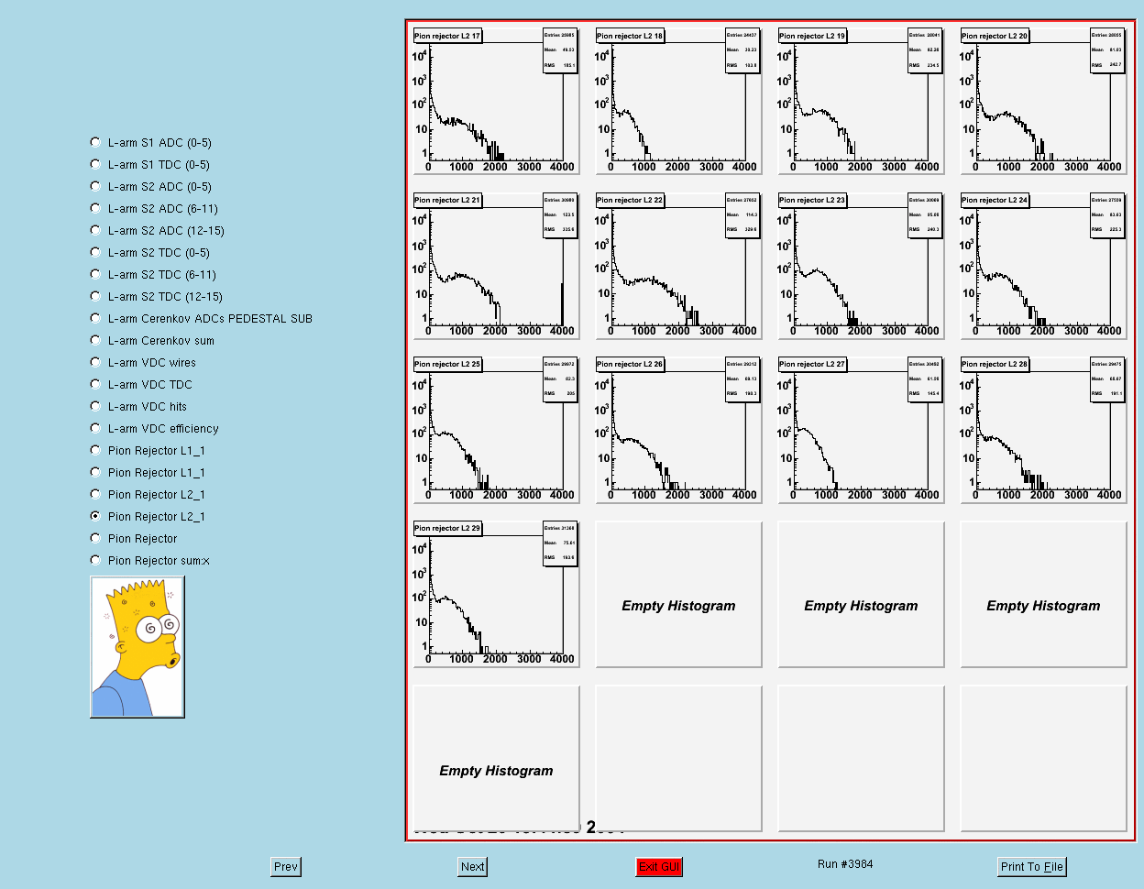This screenshot has width=1144, height=889.
Task: Focus the Pion rejector L2 25 plot
Action: pos(496,429)
